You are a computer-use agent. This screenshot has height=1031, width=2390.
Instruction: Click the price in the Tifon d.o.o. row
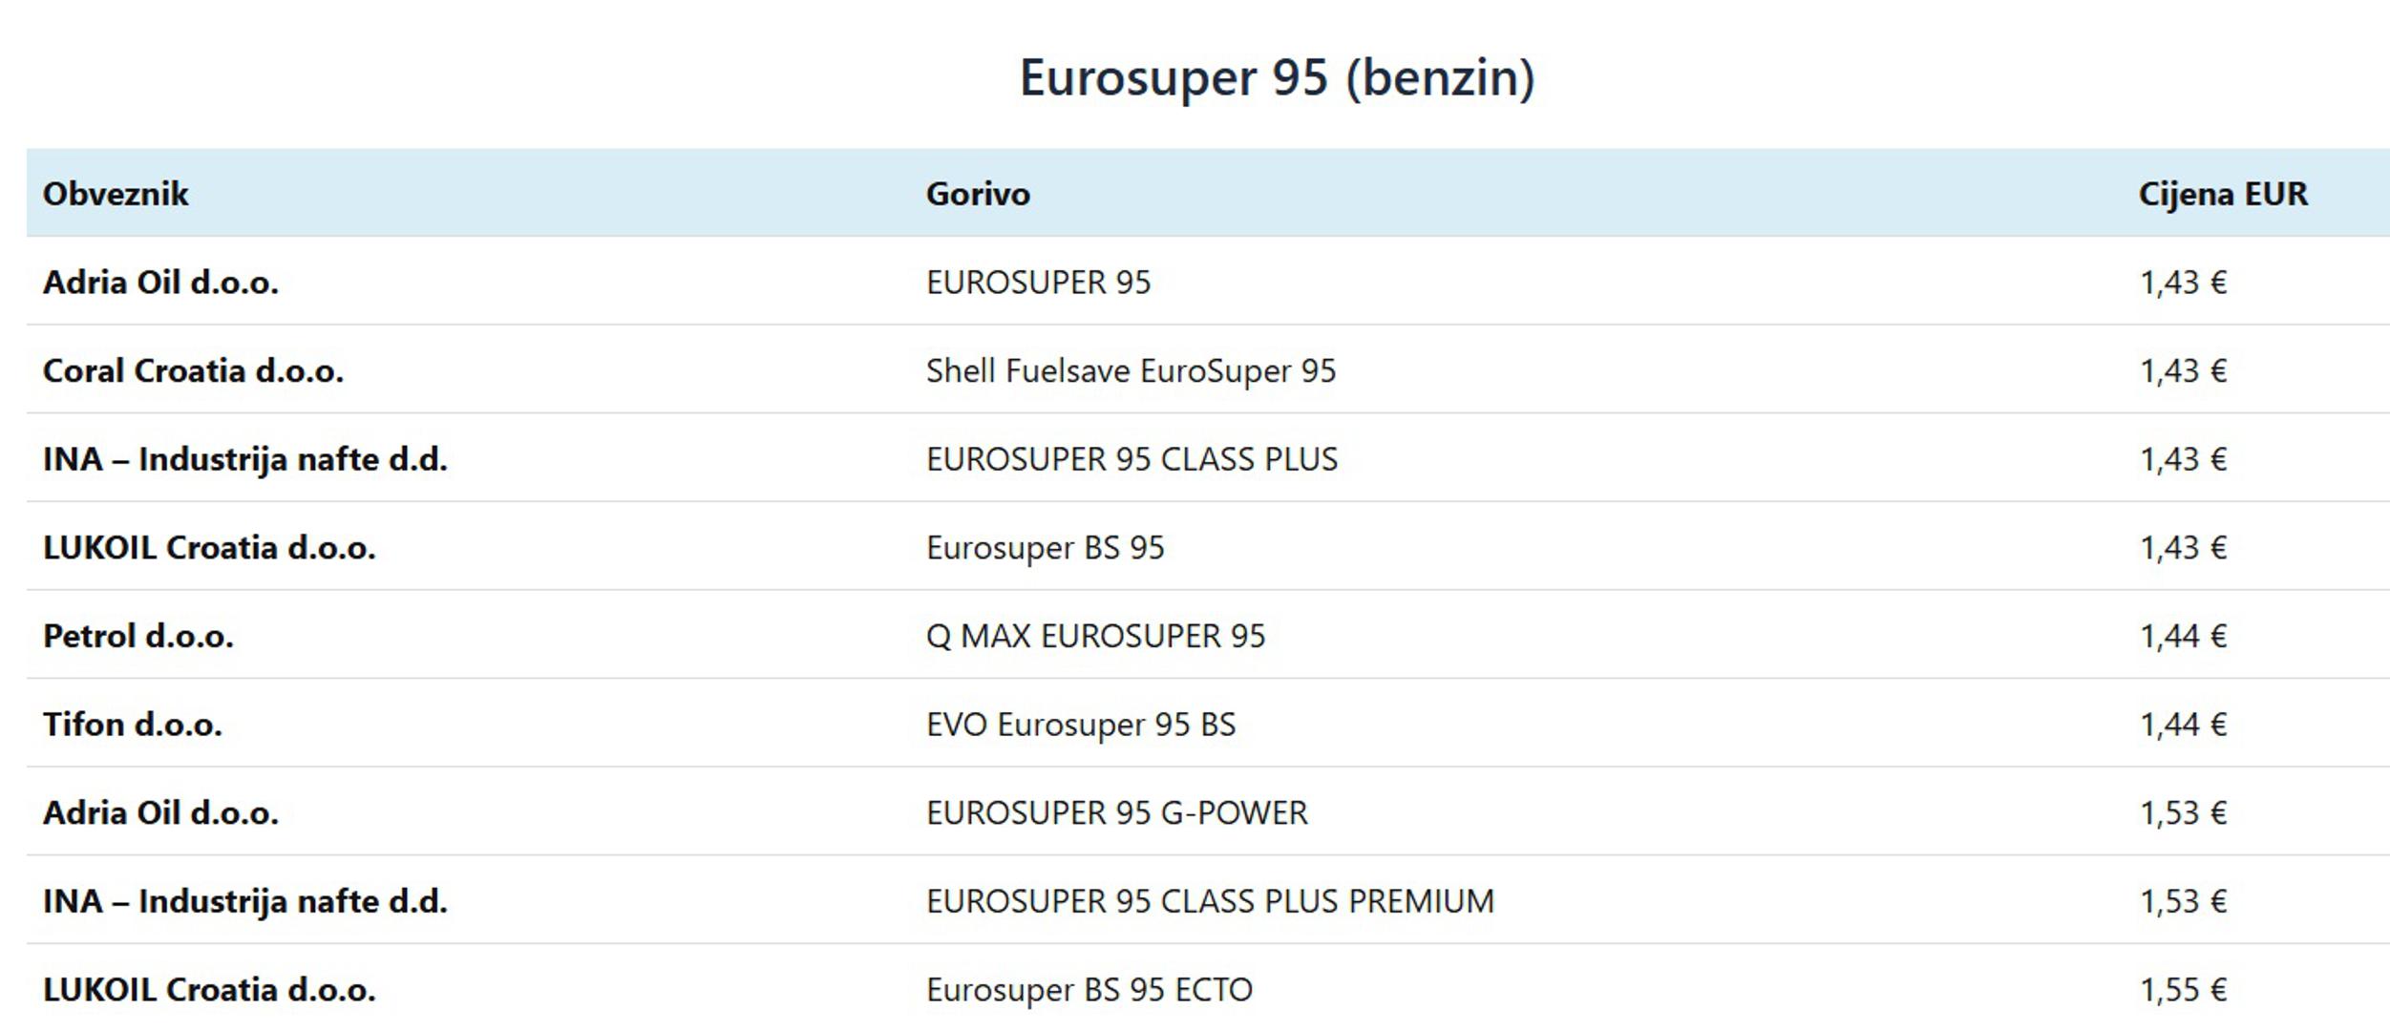coord(2183,725)
